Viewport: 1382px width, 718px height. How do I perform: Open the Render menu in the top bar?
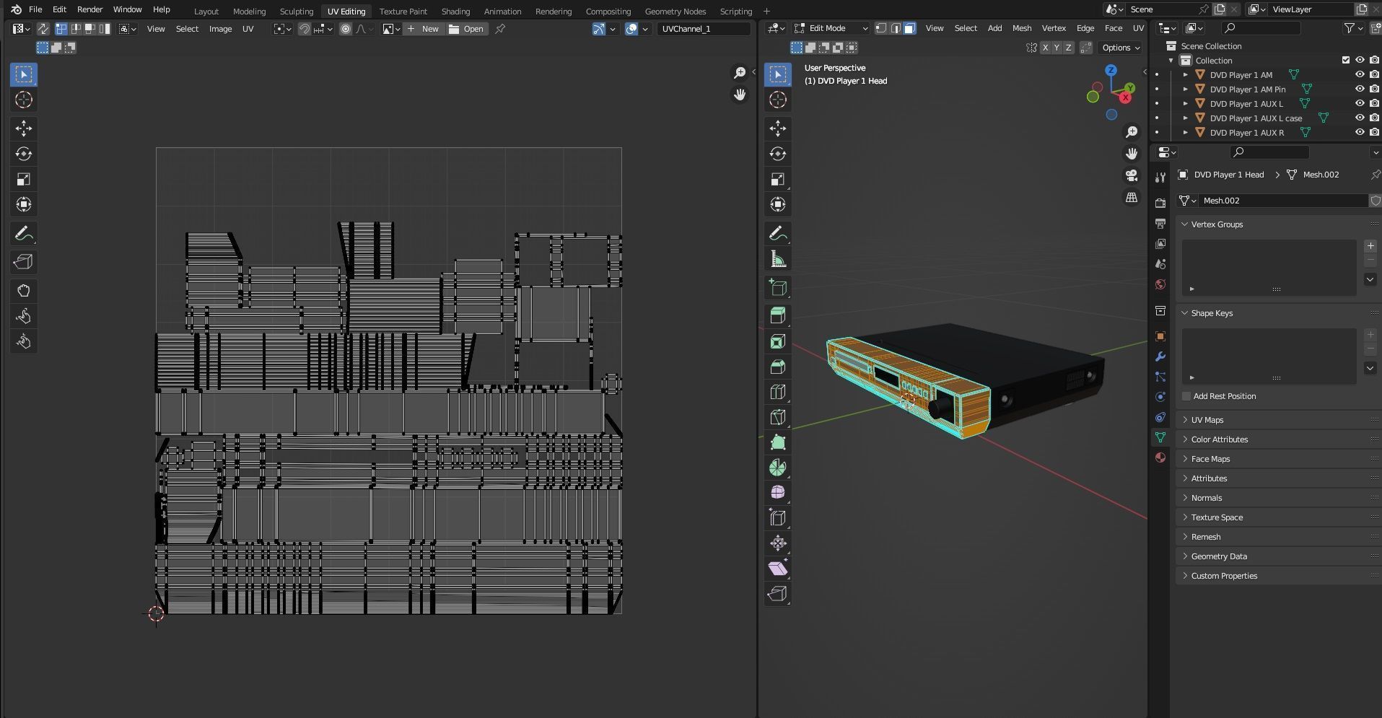[89, 9]
